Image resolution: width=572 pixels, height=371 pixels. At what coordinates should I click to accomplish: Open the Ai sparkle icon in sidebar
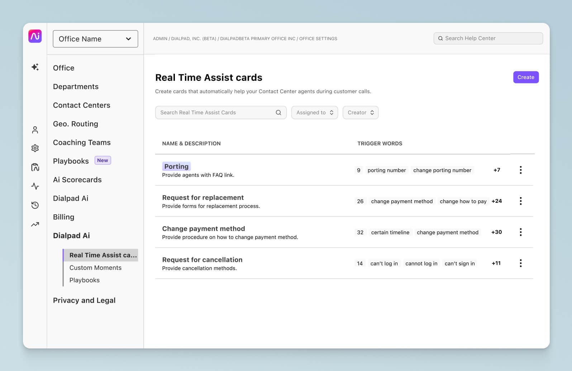35,67
